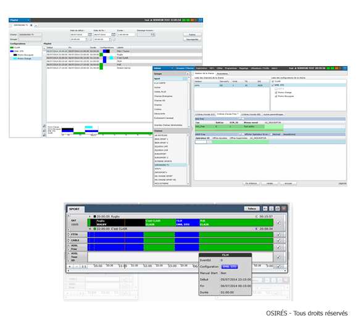This screenshot has width=358, height=321.
Task: Open Utilisateurs / Profils menu in Admin
Action: click(x=260, y=68)
